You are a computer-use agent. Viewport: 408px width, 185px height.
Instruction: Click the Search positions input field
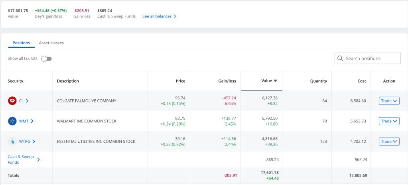click(371, 59)
